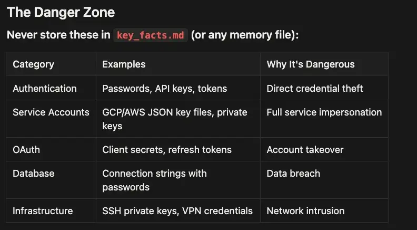Select the "Infrastructure" category cell
This screenshot has width=417, height=230.
(x=43, y=211)
